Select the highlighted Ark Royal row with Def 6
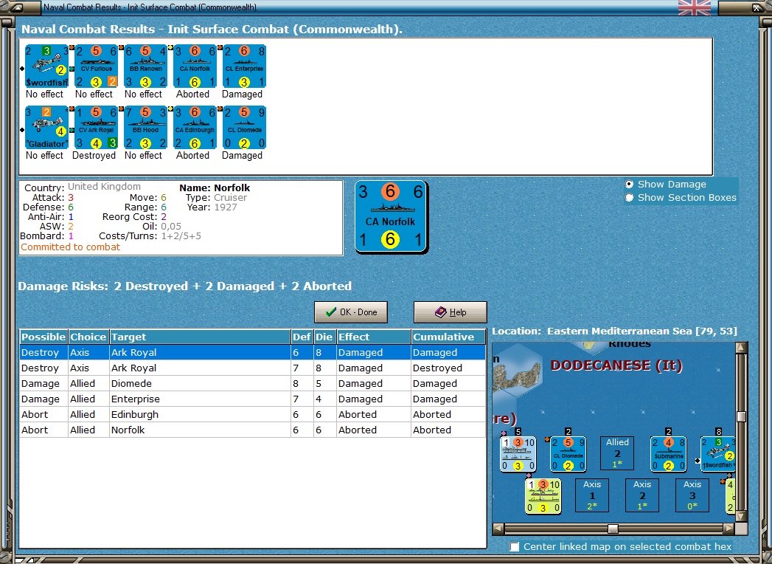772x564 pixels. [253, 353]
